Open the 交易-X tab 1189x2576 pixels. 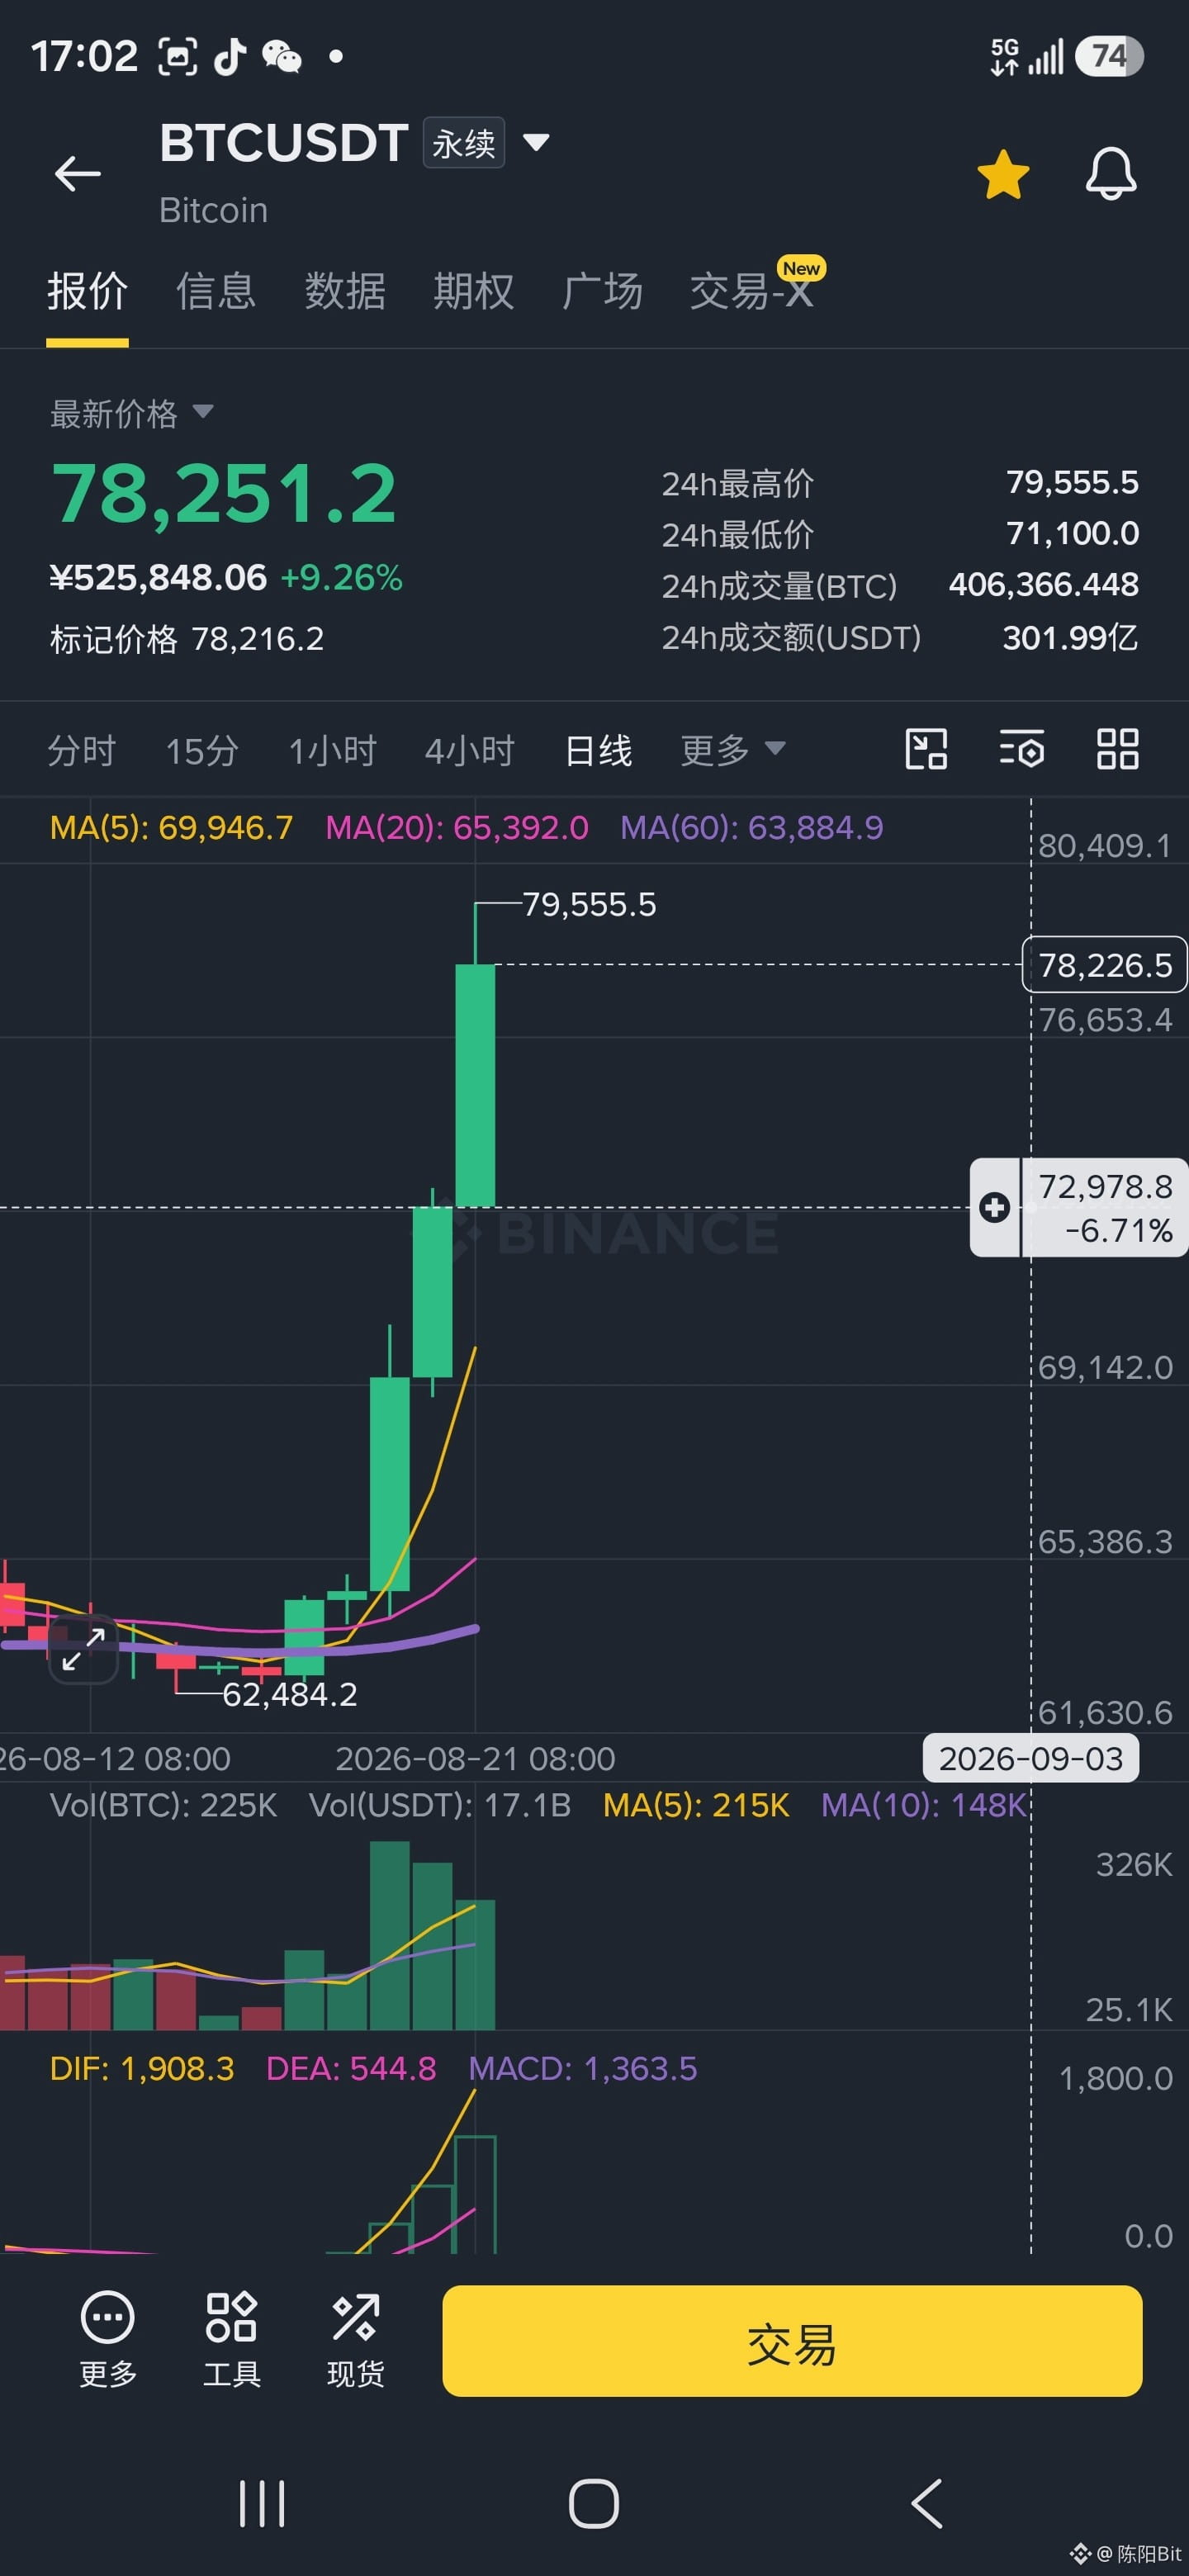[752, 291]
